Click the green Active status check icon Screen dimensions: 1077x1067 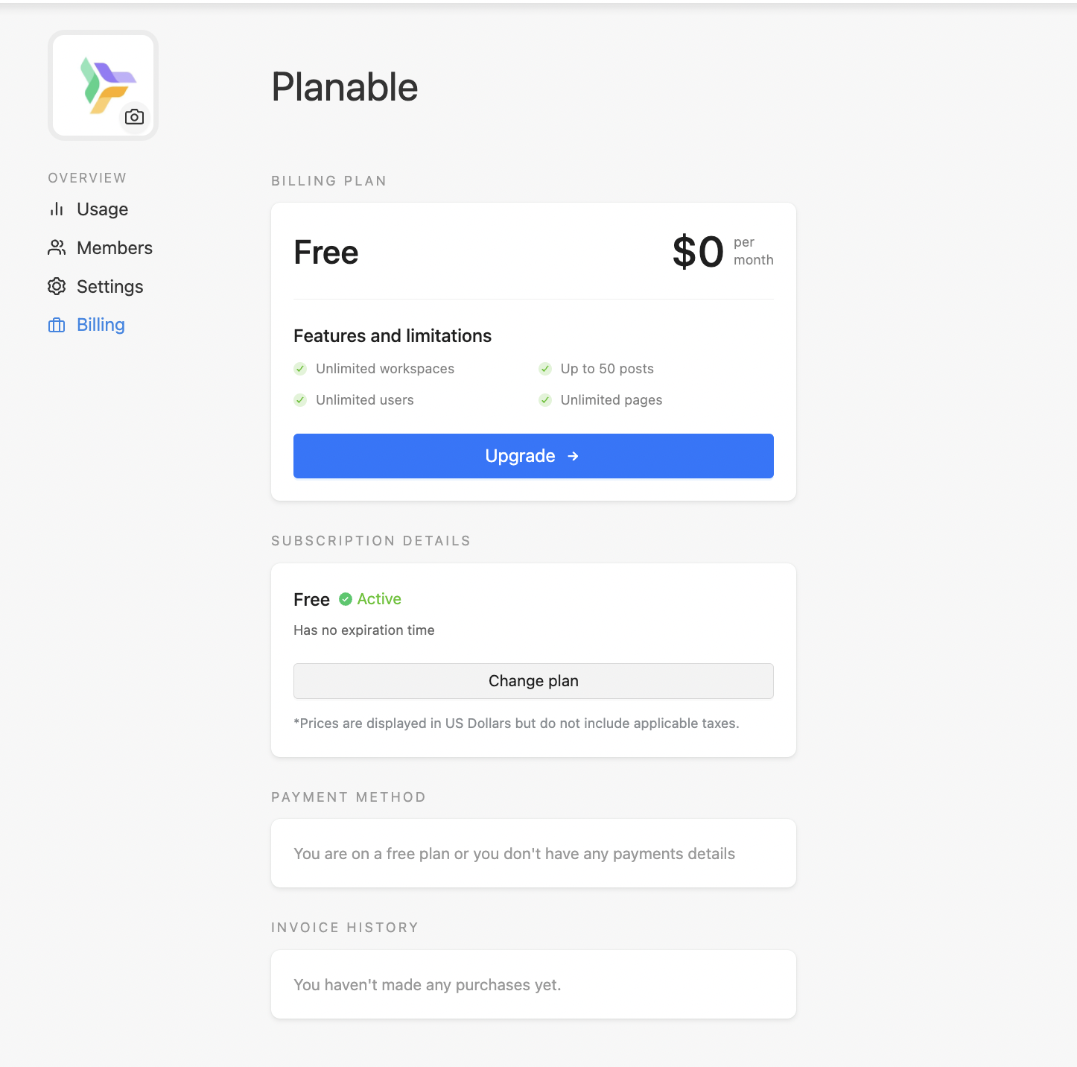(346, 599)
